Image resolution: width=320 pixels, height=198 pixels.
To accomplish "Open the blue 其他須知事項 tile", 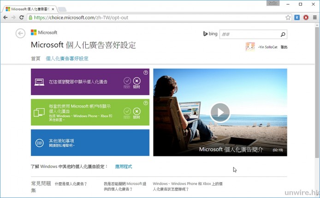I will [x=90, y=143].
